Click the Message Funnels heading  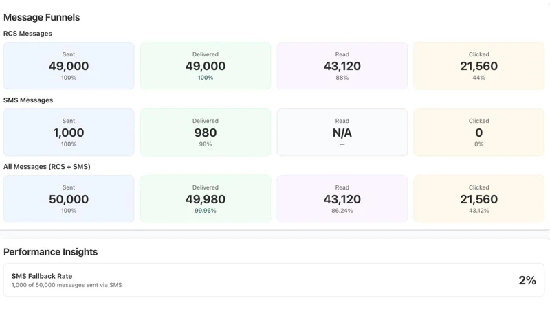42,17
